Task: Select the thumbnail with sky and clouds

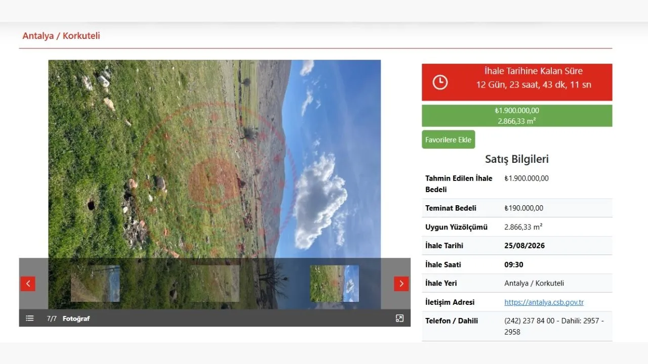Action: coord(334,284)
